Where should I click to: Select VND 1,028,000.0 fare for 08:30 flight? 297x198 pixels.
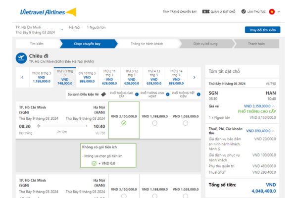pos(185,124)
